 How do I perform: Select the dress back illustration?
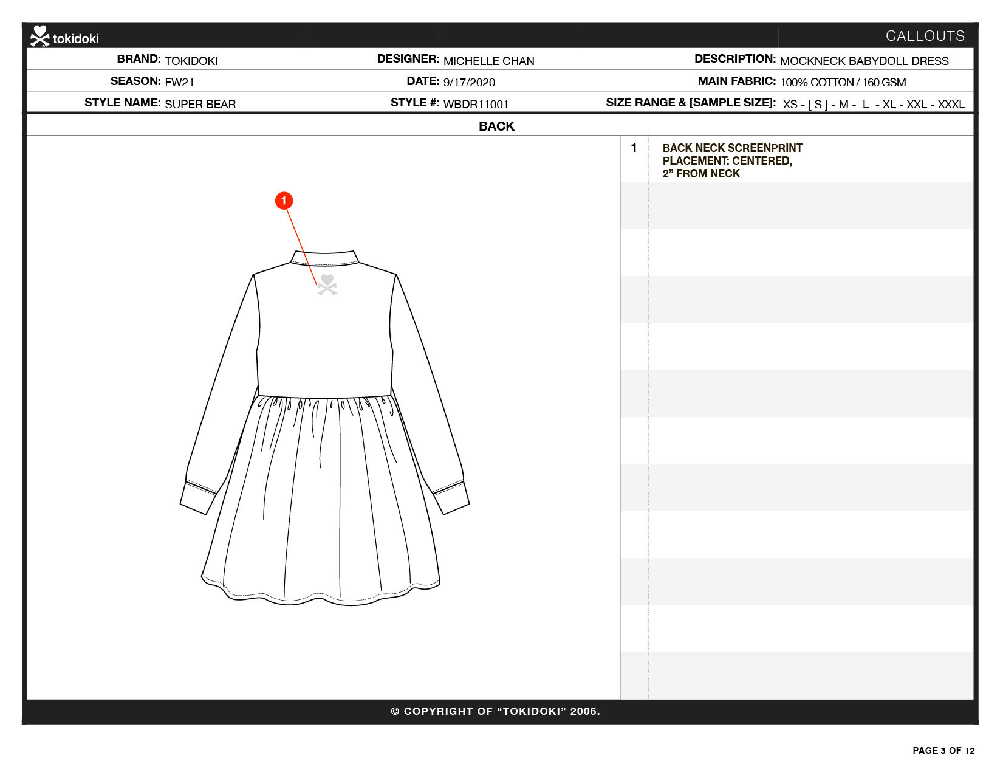coord(325,427)
